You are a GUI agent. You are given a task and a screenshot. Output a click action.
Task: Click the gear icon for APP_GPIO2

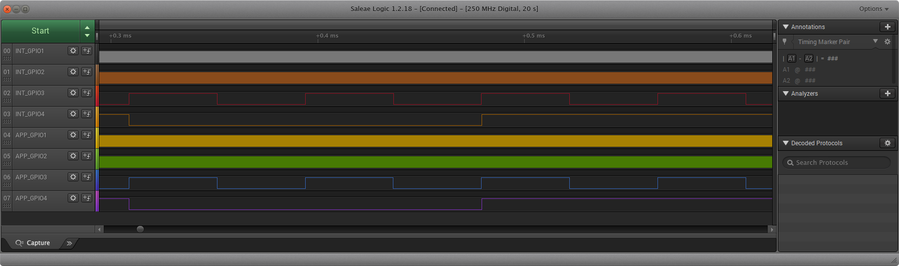point(73,156)
